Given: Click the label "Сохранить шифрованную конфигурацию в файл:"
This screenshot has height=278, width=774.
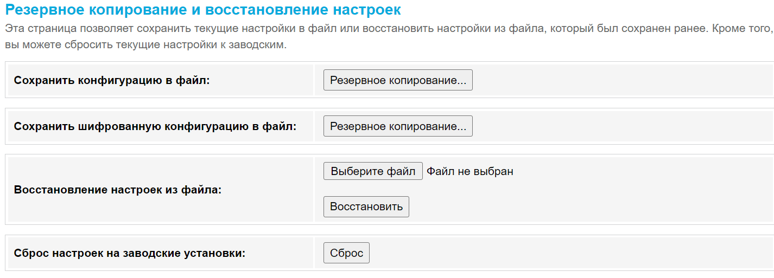Looking at the screenshot, I should (155, 127).
